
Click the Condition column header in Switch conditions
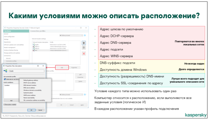click(7, 85)
